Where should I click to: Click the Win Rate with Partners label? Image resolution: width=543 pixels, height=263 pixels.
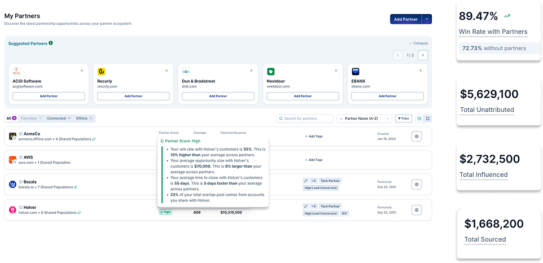point(493,32)
